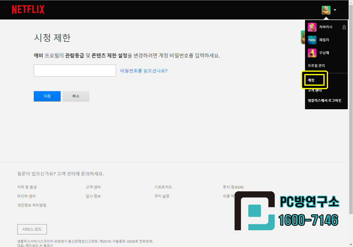
Task: Open footer 개인정보 처리방침 link
Action: pyautogui.click(x=32, y=205)
